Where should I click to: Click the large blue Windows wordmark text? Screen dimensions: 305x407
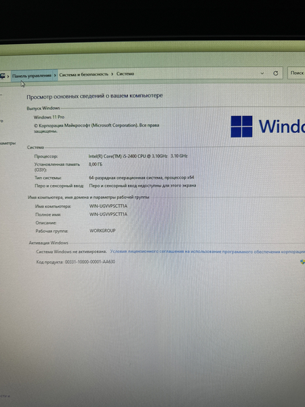click(x=282, y=126)
